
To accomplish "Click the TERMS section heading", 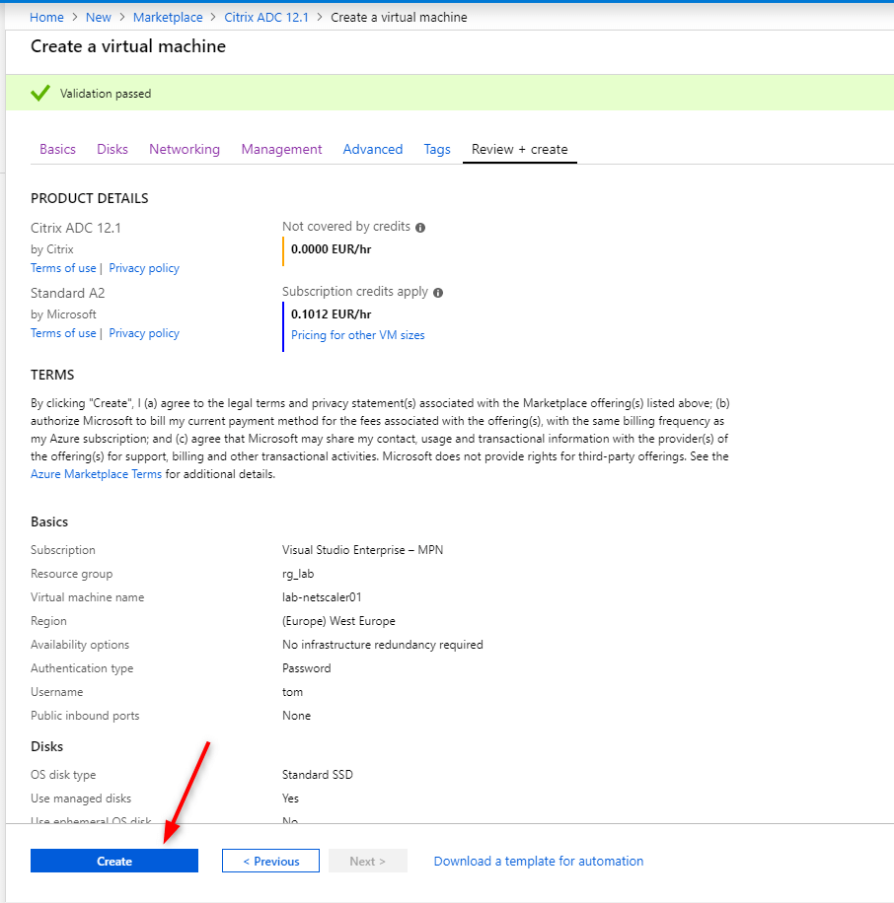I will tap(52, 375).
